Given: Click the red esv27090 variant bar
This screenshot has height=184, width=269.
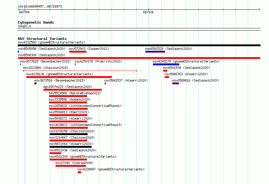Looking at the screenshot, I should click(71, 166).
